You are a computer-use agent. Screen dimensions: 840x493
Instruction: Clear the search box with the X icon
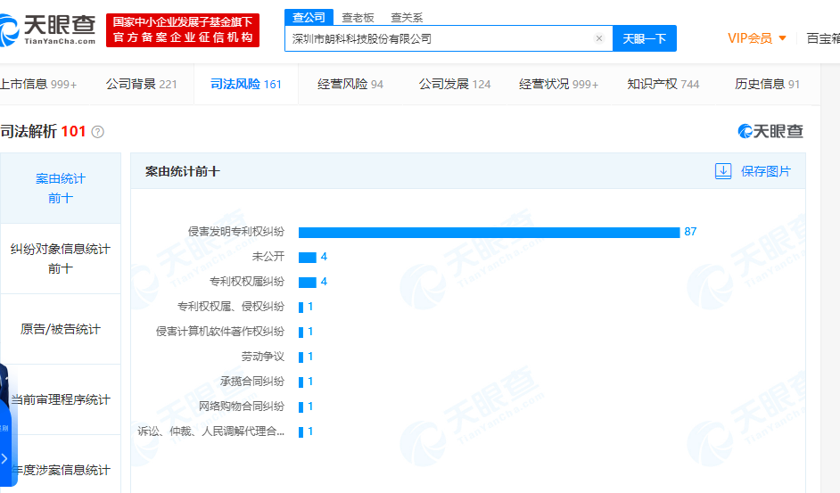(599, 38)
